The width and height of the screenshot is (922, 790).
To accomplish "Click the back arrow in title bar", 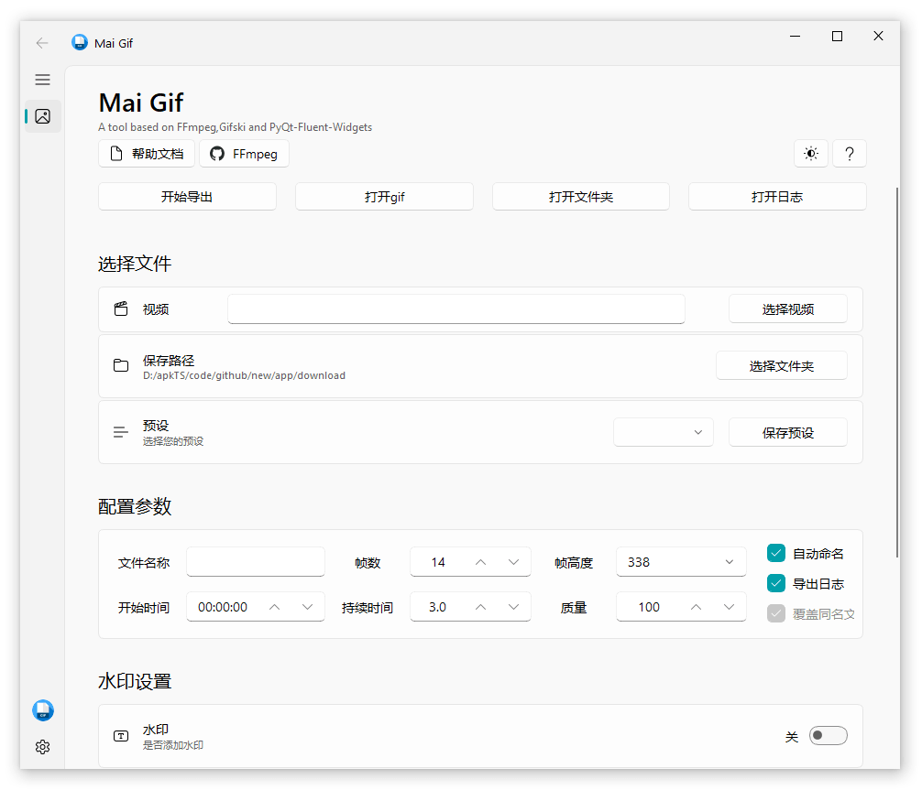I will pyautogui.click(x=42, y=43).
